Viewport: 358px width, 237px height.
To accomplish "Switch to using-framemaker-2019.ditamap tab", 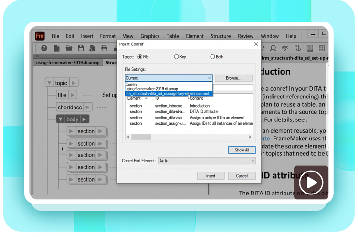I will 68,63.
